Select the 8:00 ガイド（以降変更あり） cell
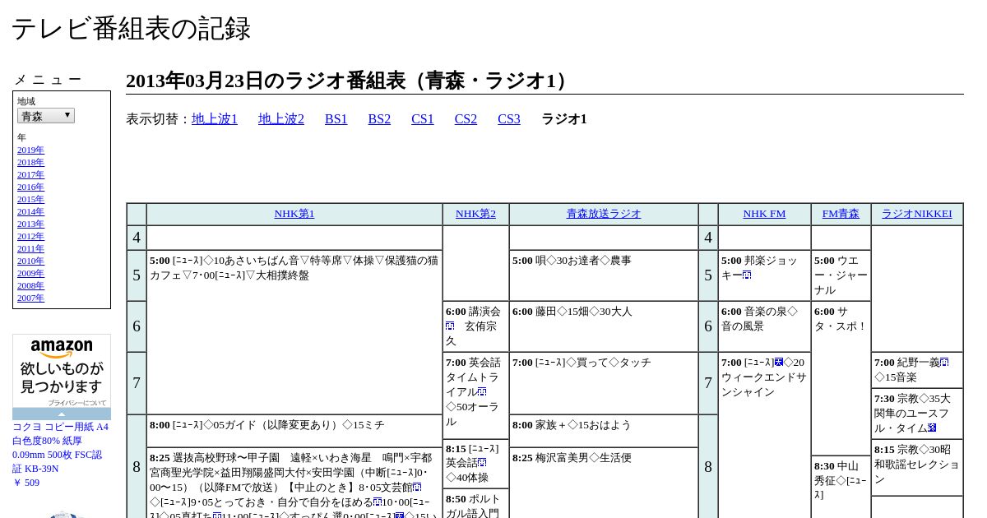 [294, 431]
